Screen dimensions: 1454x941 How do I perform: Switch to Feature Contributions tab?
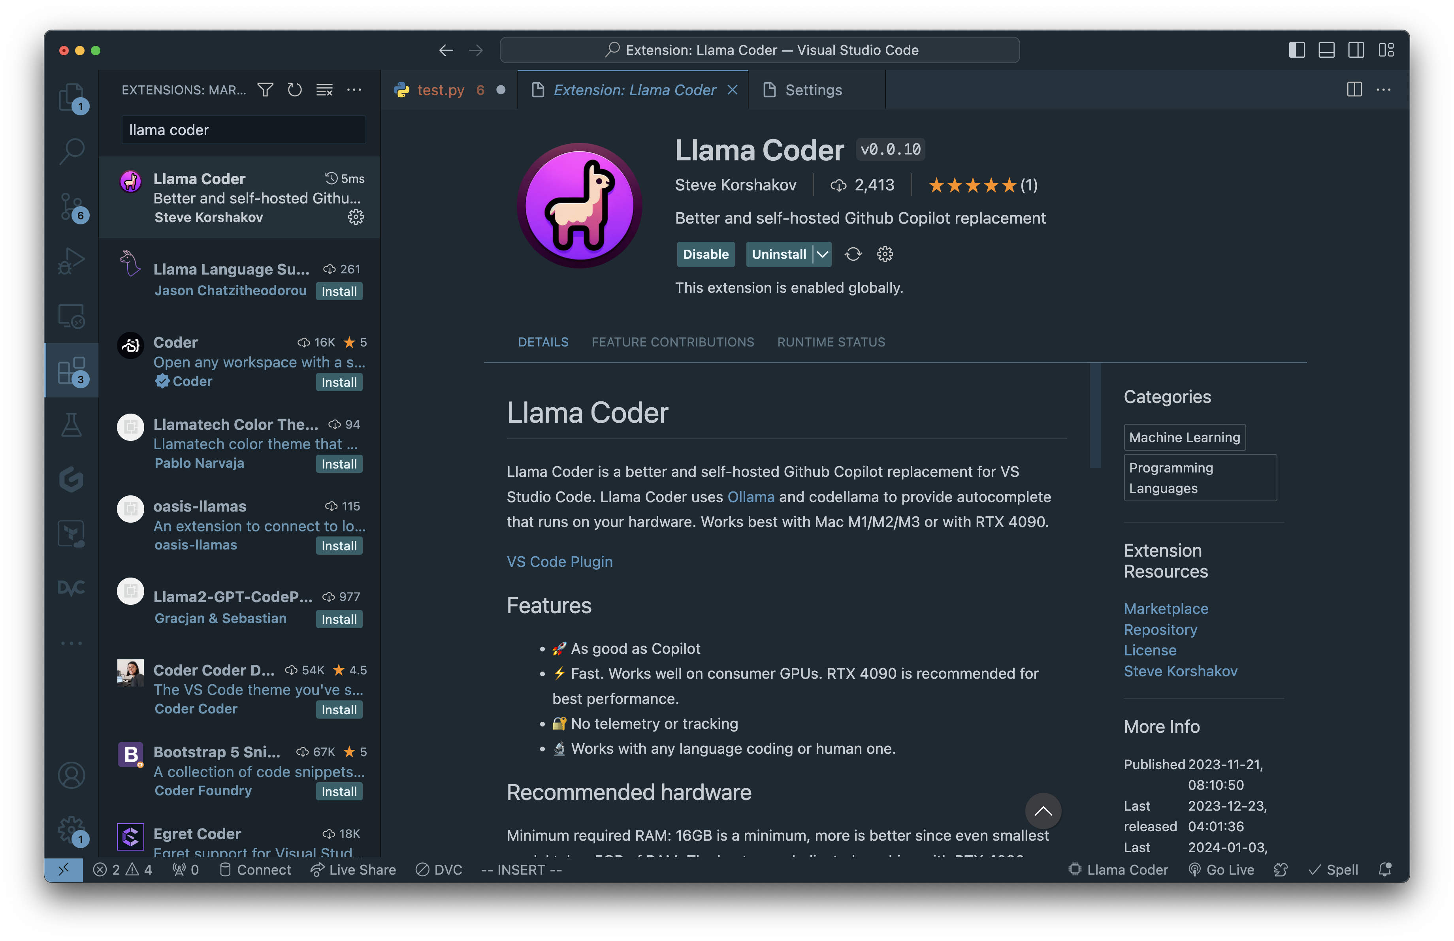[x=672, y=342]
